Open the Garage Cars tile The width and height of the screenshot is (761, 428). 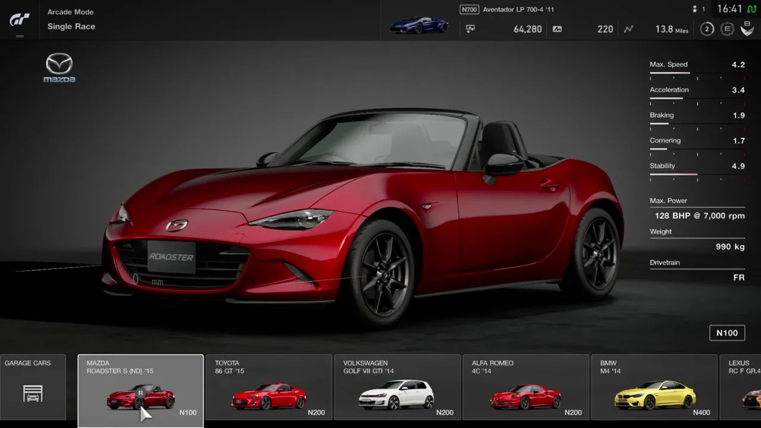33,388
